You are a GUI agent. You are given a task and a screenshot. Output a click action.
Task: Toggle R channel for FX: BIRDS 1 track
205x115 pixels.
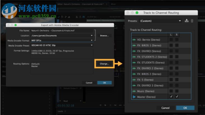177,45
